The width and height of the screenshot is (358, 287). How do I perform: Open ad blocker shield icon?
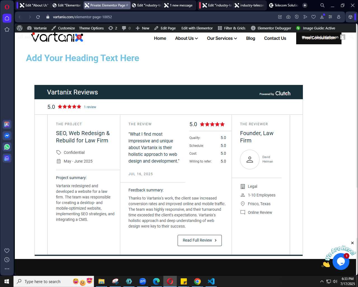tap(297, 17)
